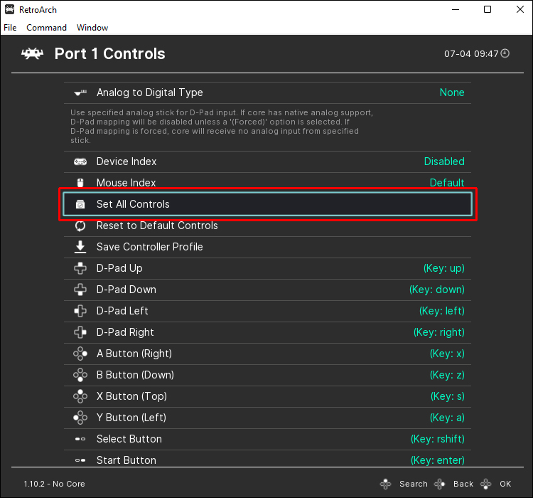Image resolution: width=533 pixels, height=498 pixels.
Task: Open the Window menu
Action: tap(92, 28)
